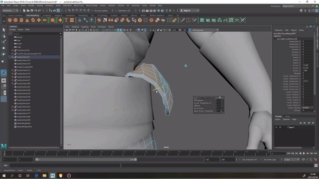Screen dimensions: 319x179
Task: Click the last green X-shaped UV shelf icon
Action: pos(243,20)
